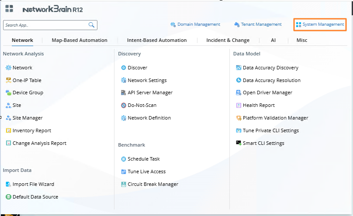The image size is (353, 216).
Task: Click the Device Group icon
Action: (x=8, y=93)
